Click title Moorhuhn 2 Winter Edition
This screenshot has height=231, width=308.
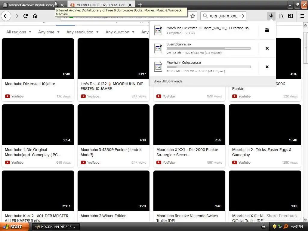pos(103,216)
